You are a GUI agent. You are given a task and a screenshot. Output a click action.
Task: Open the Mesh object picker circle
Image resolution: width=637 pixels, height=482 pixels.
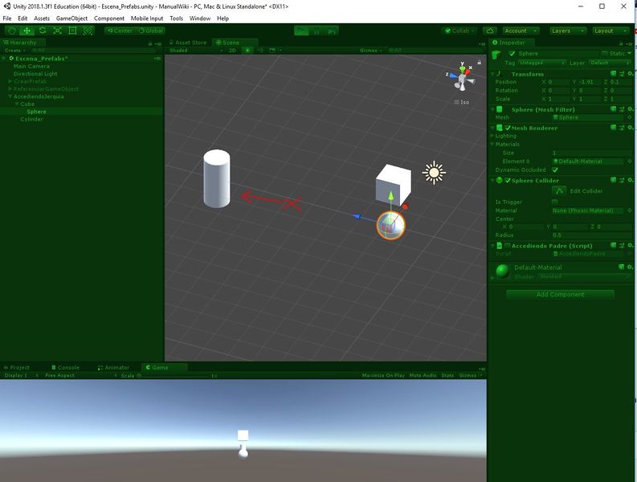630,117
